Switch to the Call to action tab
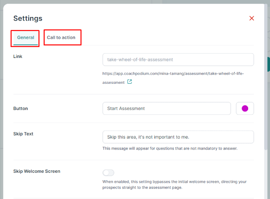The width and height of the screenshot is (270, 199). click(61, 38)
